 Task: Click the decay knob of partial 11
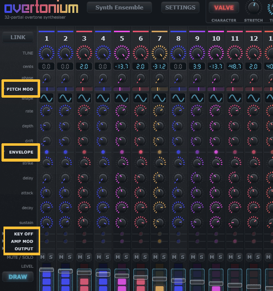tap(235, 208)
